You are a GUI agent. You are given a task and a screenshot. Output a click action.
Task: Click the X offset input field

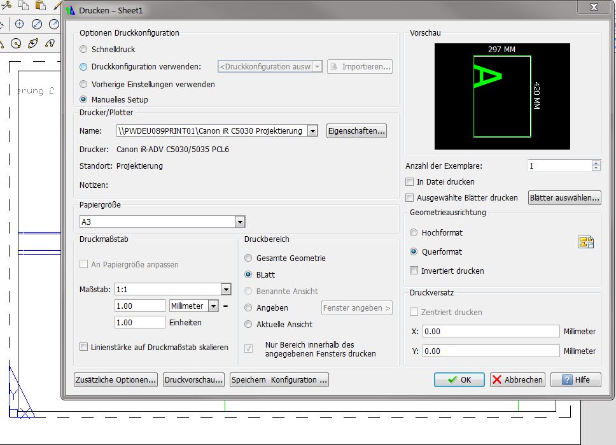[x=491, y=332]
